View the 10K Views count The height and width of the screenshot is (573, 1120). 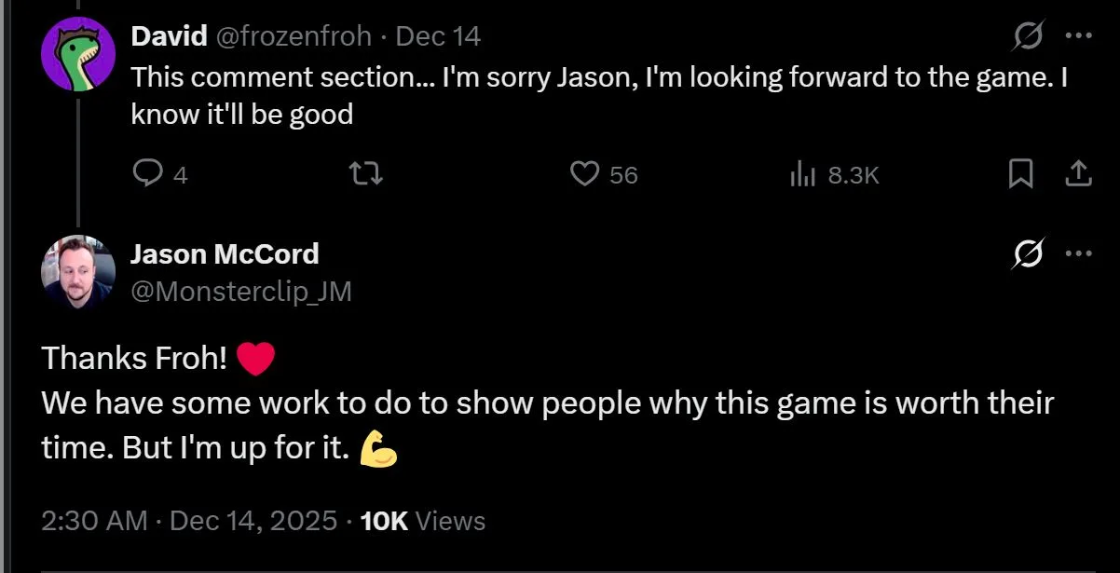click(x=423, y=521)
